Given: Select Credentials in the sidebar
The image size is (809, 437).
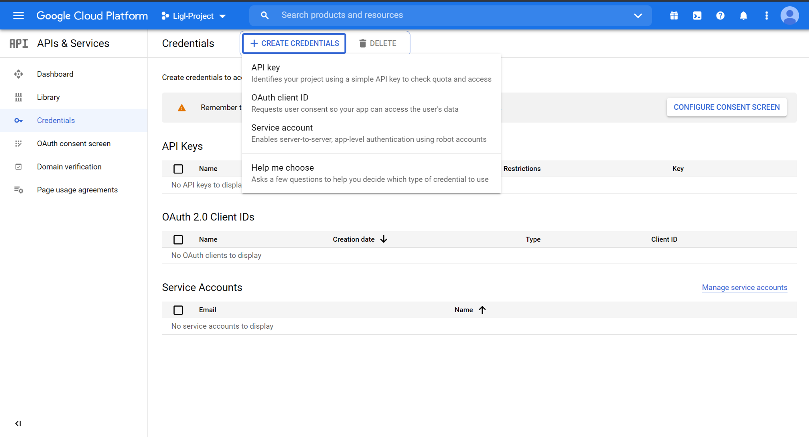Looking at the screenshot, I should coord(56,121).
